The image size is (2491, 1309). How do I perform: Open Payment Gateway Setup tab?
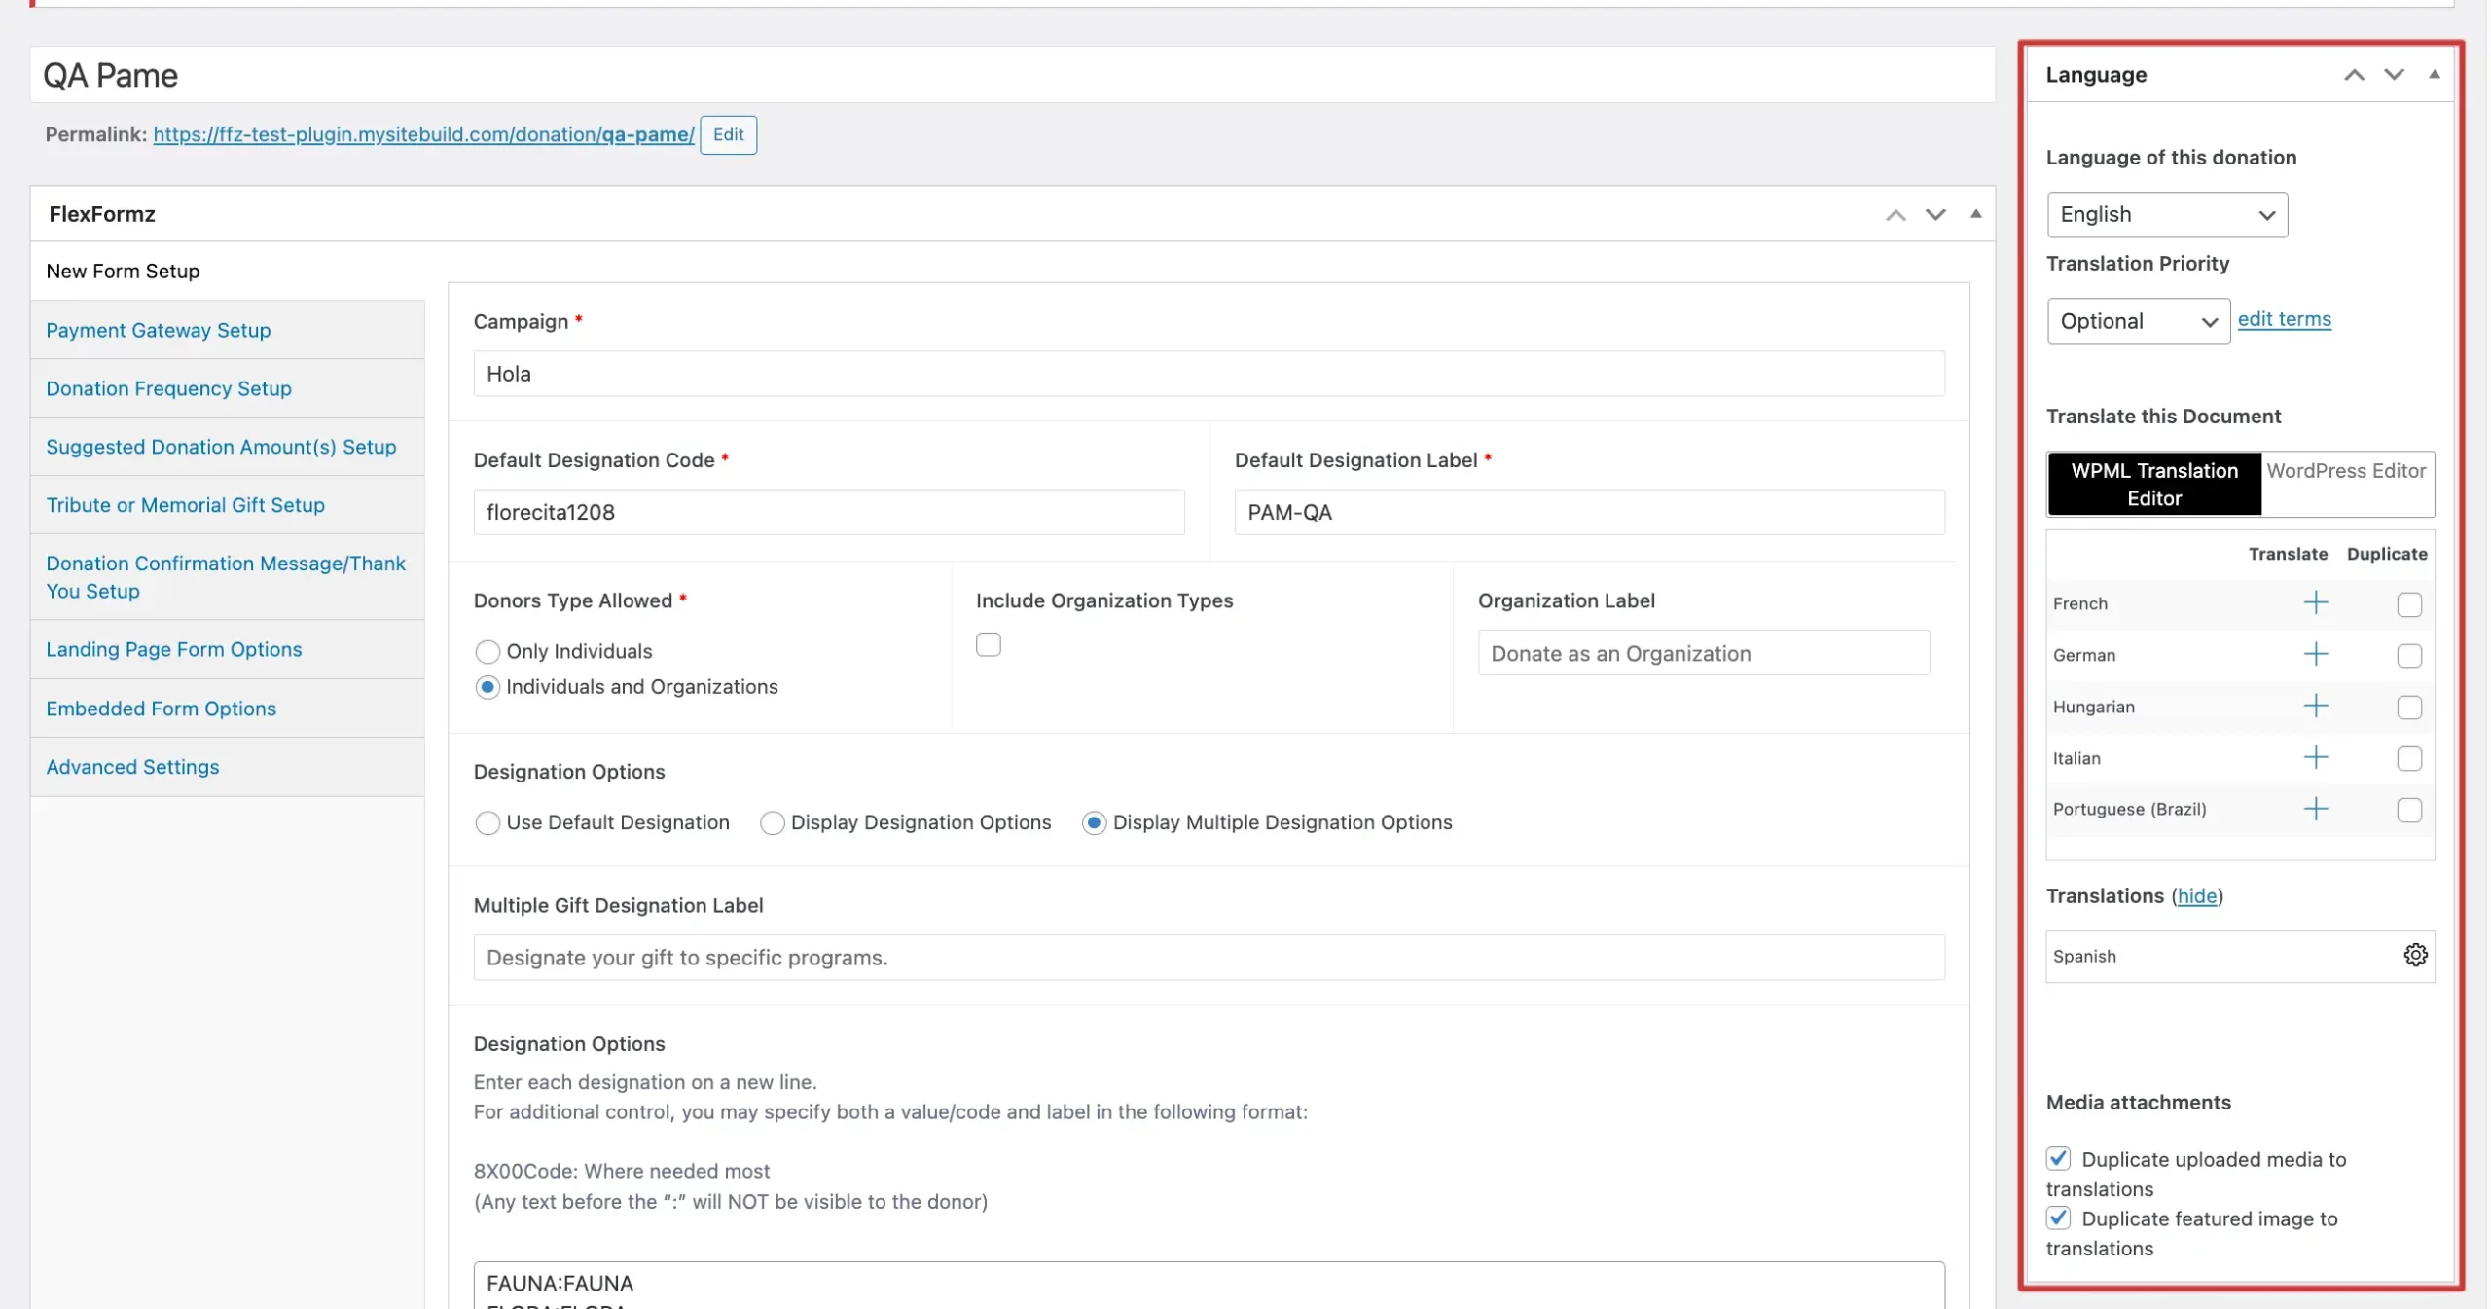point(159,330)
